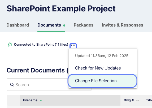This screenshot has height=108, width=152.
Task: Click the SharePoint Example Project title
Action: click(61, 9)
